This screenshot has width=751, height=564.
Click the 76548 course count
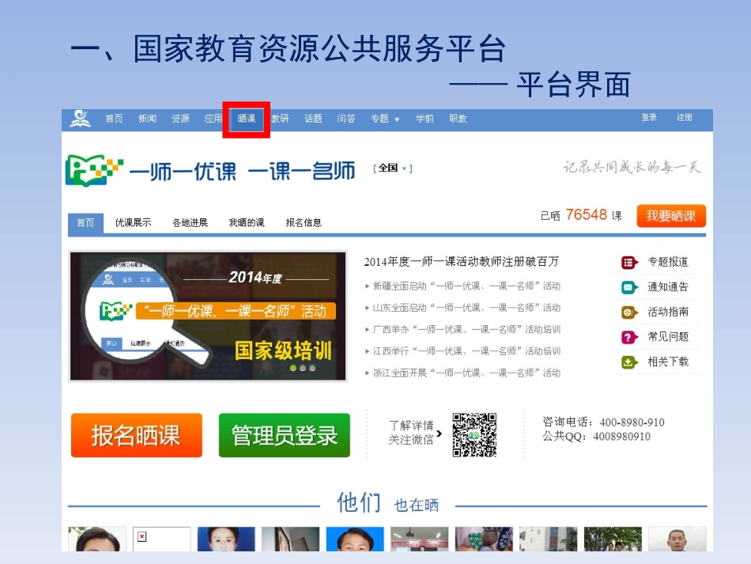[x=587, y=214]
